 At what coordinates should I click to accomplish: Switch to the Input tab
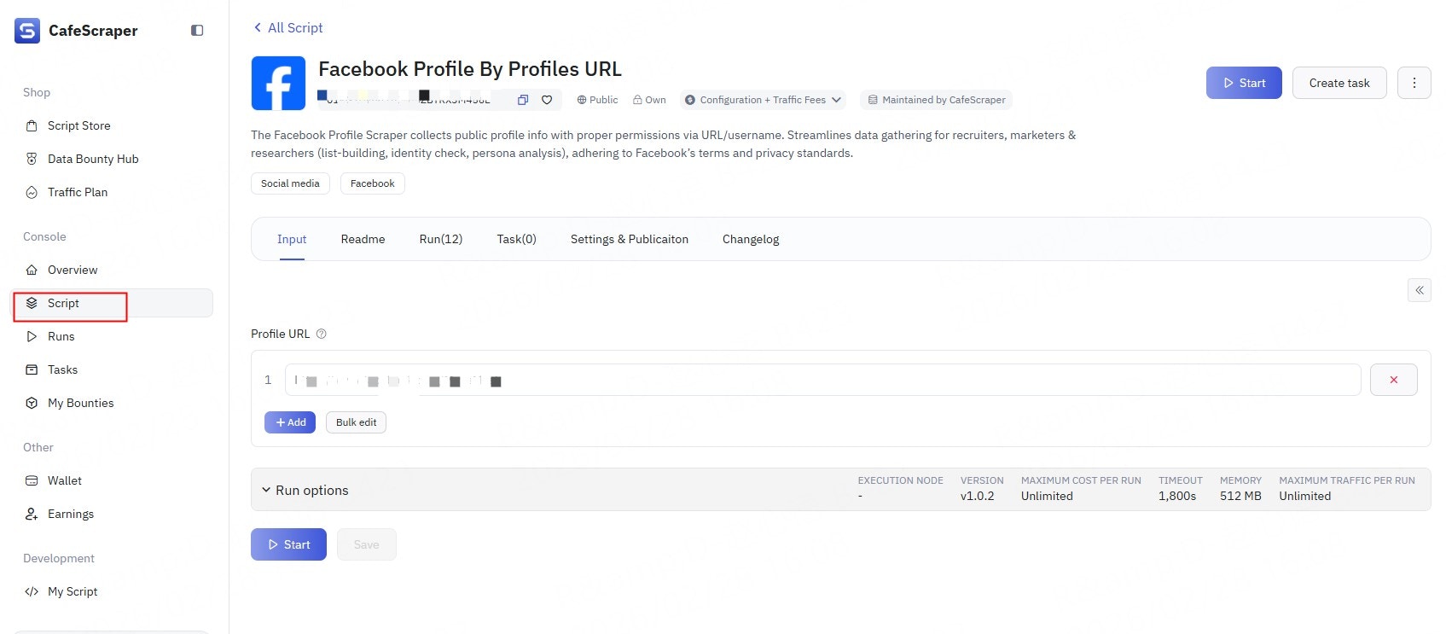(x=292, y=239)
